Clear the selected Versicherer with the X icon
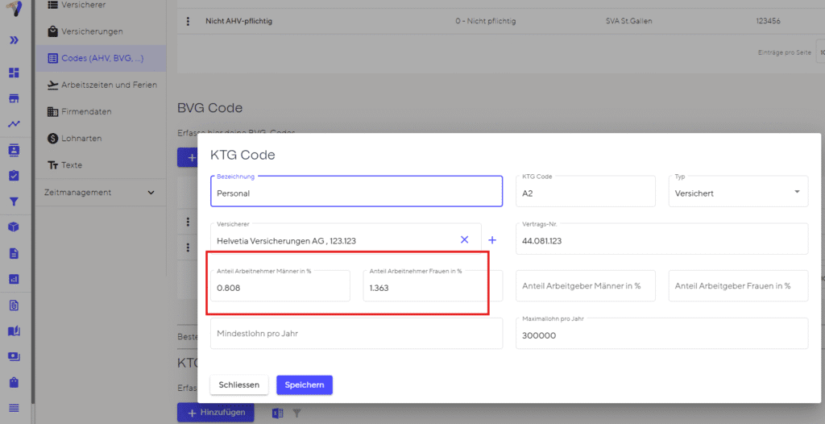Image resolution: width=825 pixels, height=424 pixels. click(464, 239)
